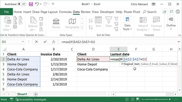Viewport: 182px width, 102px height.
Task: Cancel formula entry with X icon
Action: [37, 42]
